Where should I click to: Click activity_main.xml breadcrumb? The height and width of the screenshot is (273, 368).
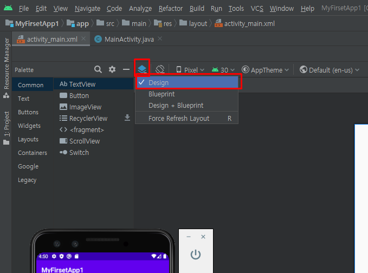[244, 23]
